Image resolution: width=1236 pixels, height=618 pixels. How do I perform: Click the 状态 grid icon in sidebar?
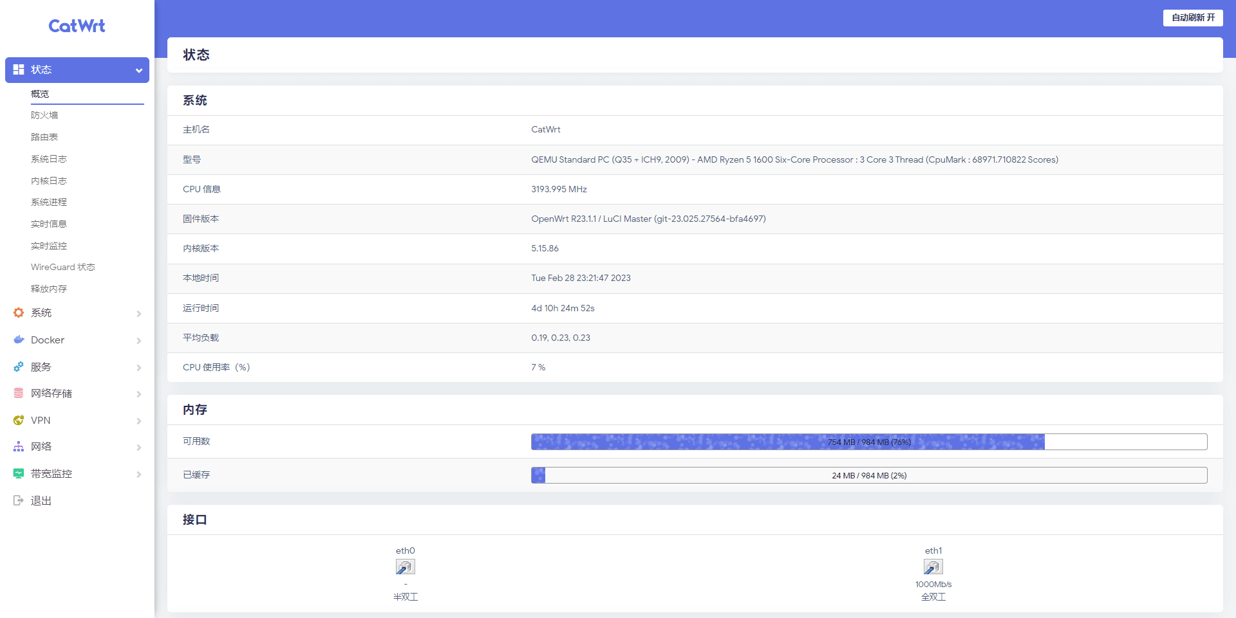(x=19, y=69)
